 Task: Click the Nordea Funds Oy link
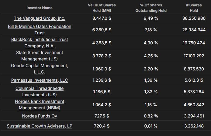click(x=40, y=116)
